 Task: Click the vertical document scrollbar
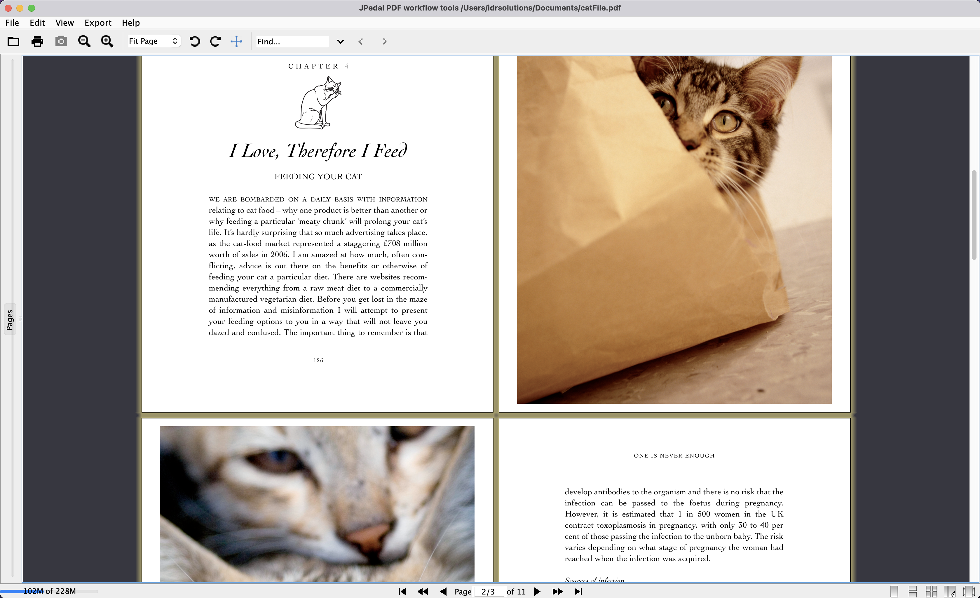click(x=974, y=215)
